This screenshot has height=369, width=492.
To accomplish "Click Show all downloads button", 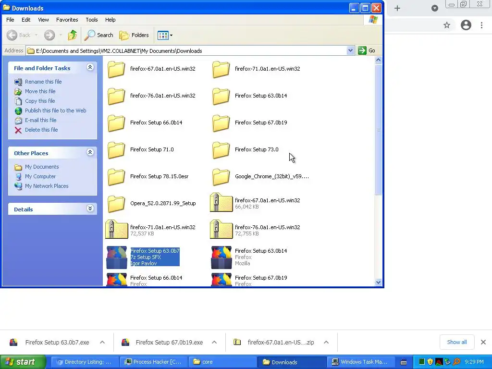I will point(456,342).
